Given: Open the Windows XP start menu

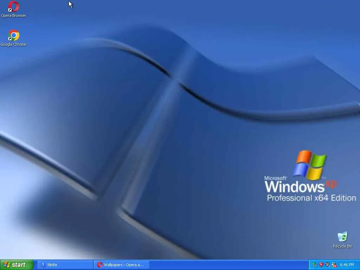Looking at the screenshot, I should click(x=17, y=265).
